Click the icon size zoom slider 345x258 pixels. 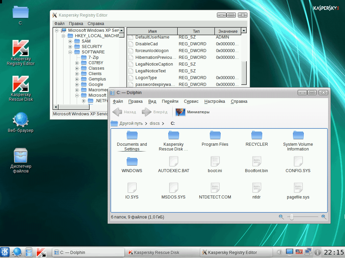tap(292, 217)
